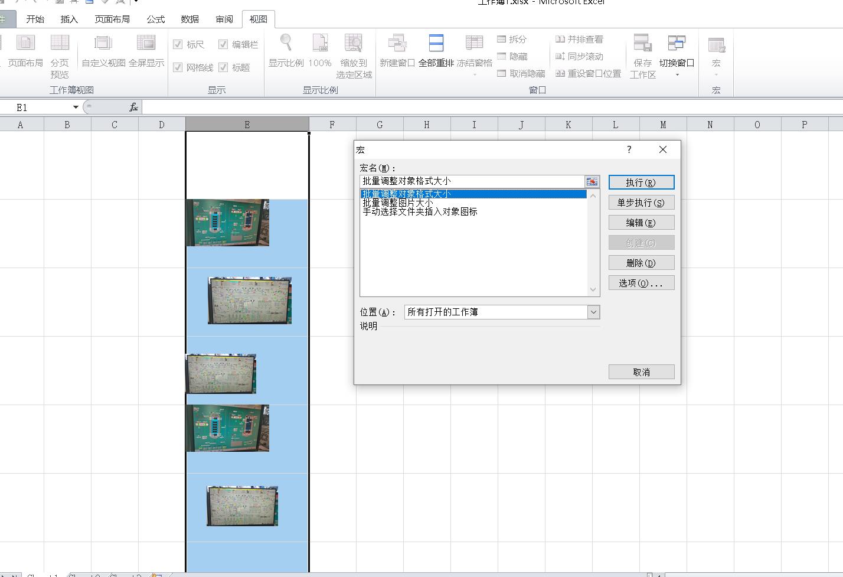Click the macro list scrollbar down arrow

593,289
